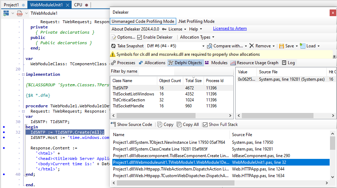
Task: Click the Show Source Code icon
Action: pos(113,124)
